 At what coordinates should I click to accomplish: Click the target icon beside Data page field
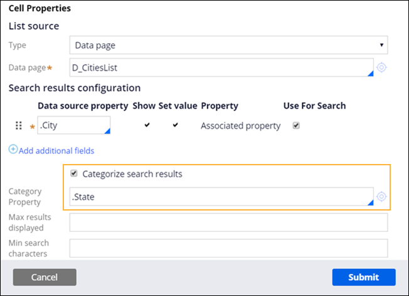[x=381, y=68]
